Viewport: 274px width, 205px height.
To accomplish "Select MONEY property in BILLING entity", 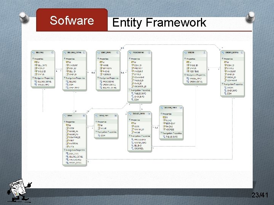I will click(x=41, y=68).
